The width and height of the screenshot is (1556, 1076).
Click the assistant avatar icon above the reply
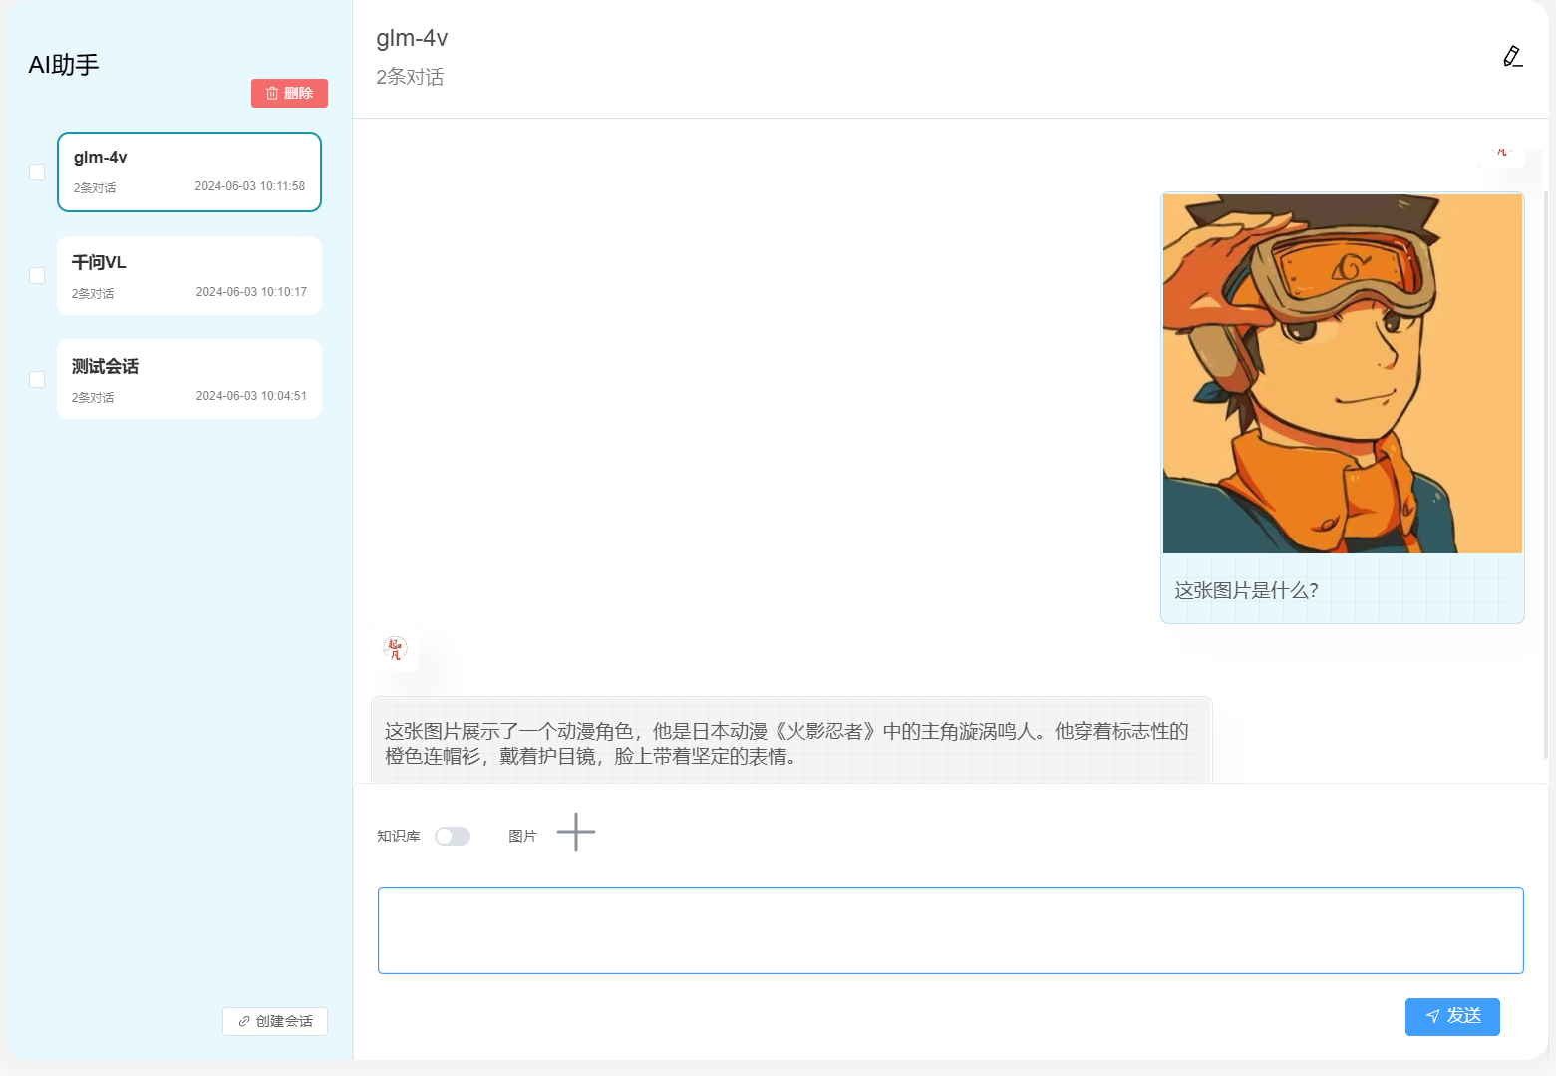click(396, 649)
